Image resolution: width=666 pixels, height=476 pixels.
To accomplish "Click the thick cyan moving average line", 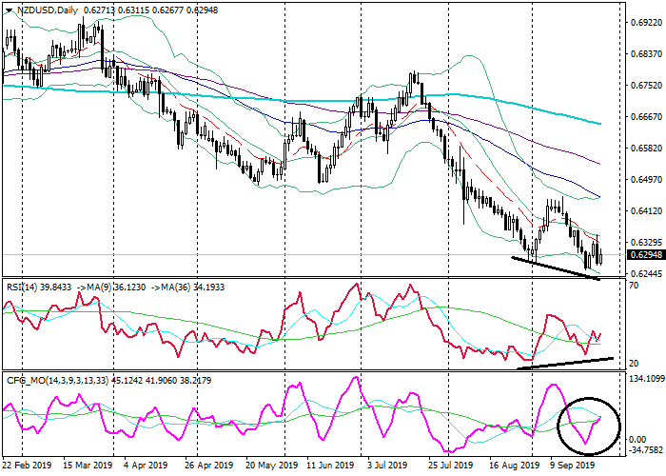I will (x=285, y=98).
